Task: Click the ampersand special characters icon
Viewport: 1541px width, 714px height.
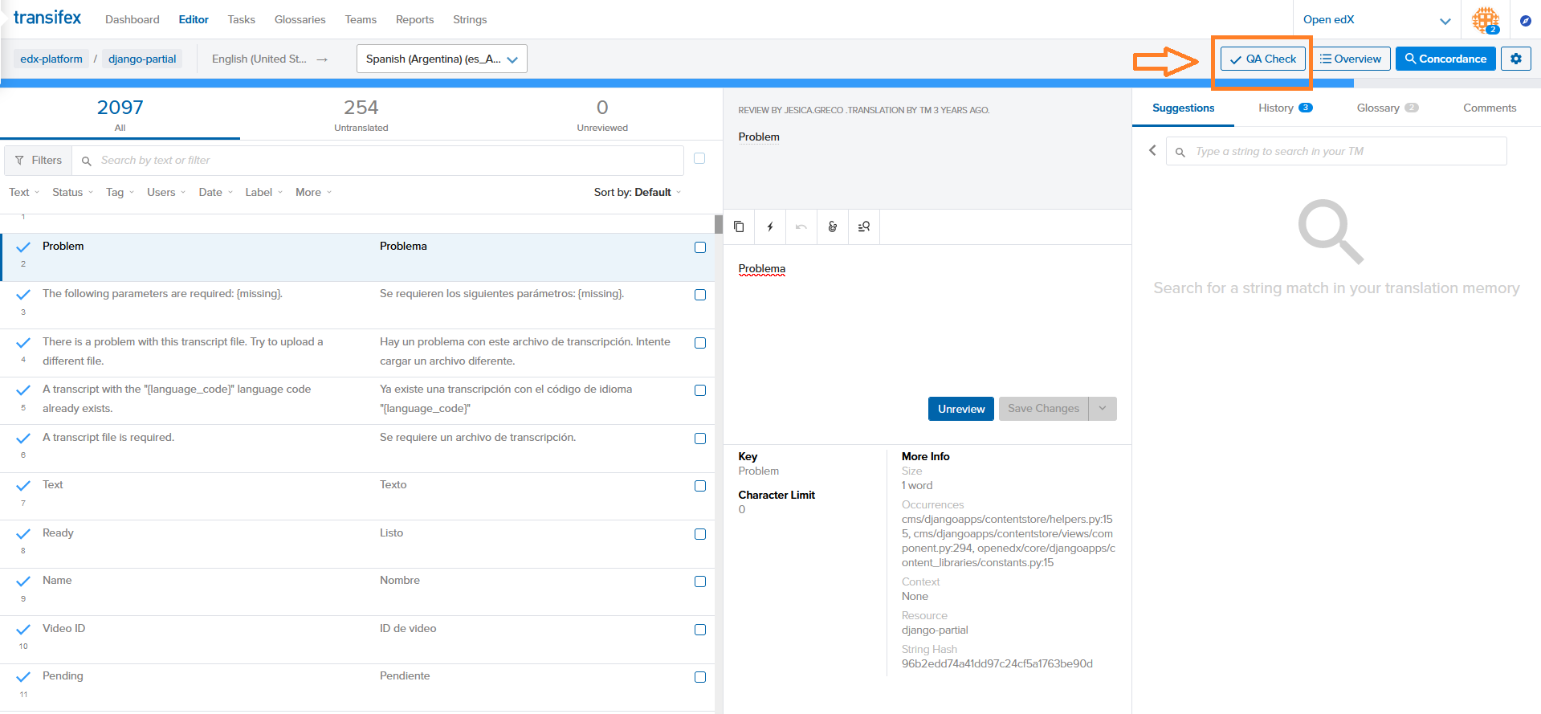Action: click(833, 227)
